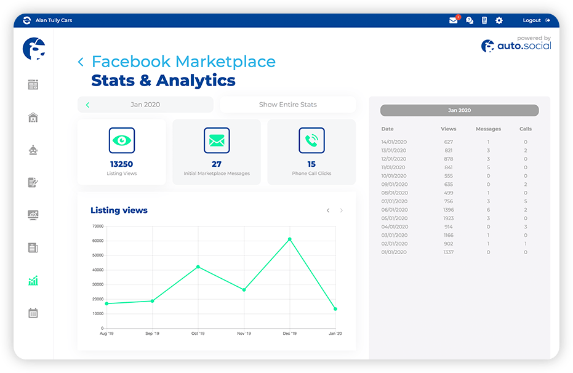573x373 pixels.
Task: Open the edit document pencil icon in sidebar
Action: click(33, 182)
